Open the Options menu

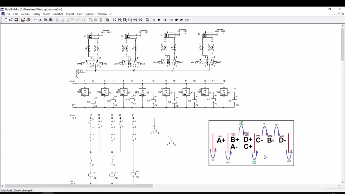tap(90, 14)
